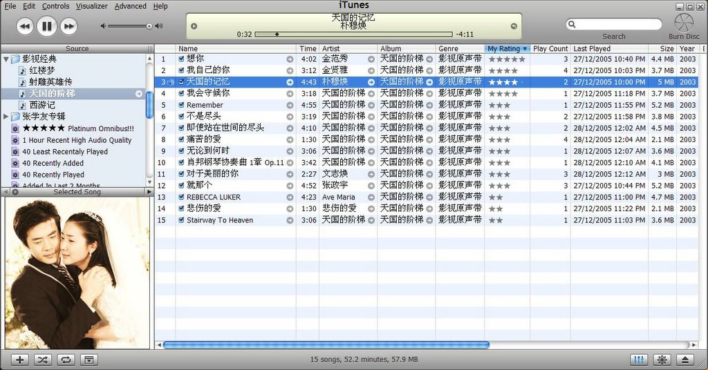The image size is (708, 370).
Task: Open the Controls menu
Action: [55, 6]
